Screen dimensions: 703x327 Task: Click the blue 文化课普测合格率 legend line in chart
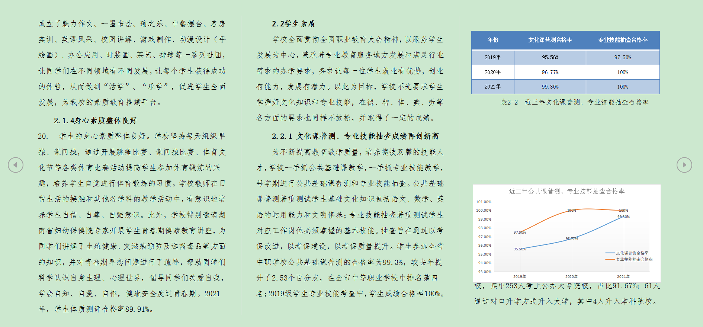tap(610, 253)
